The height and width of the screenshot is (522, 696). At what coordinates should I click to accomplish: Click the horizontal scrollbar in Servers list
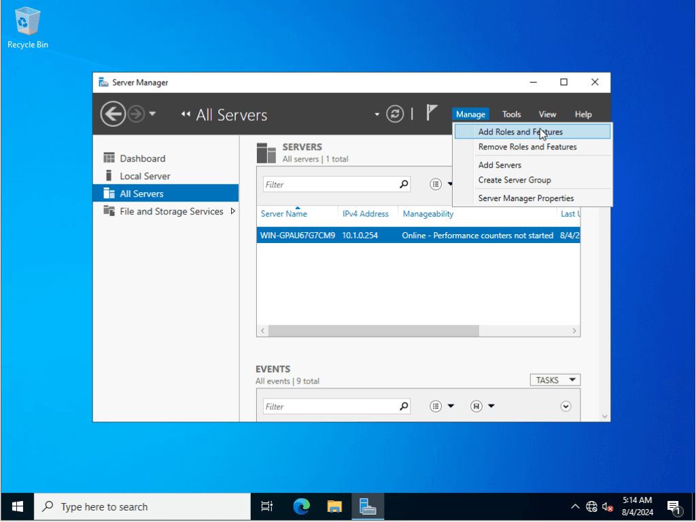(374, 331)
